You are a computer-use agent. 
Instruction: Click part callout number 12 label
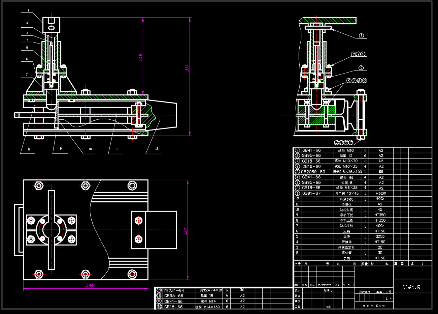click(x=157, y=148)
